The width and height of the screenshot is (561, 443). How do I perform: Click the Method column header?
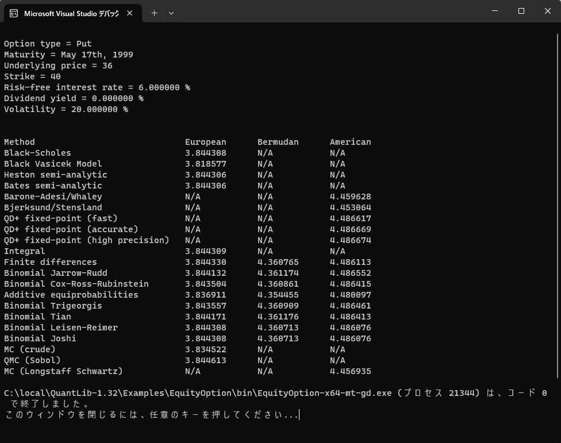tap(20, 142)
